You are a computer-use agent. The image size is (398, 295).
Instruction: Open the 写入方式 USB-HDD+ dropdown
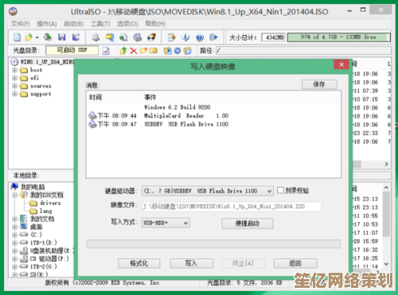tap(185, 223)
